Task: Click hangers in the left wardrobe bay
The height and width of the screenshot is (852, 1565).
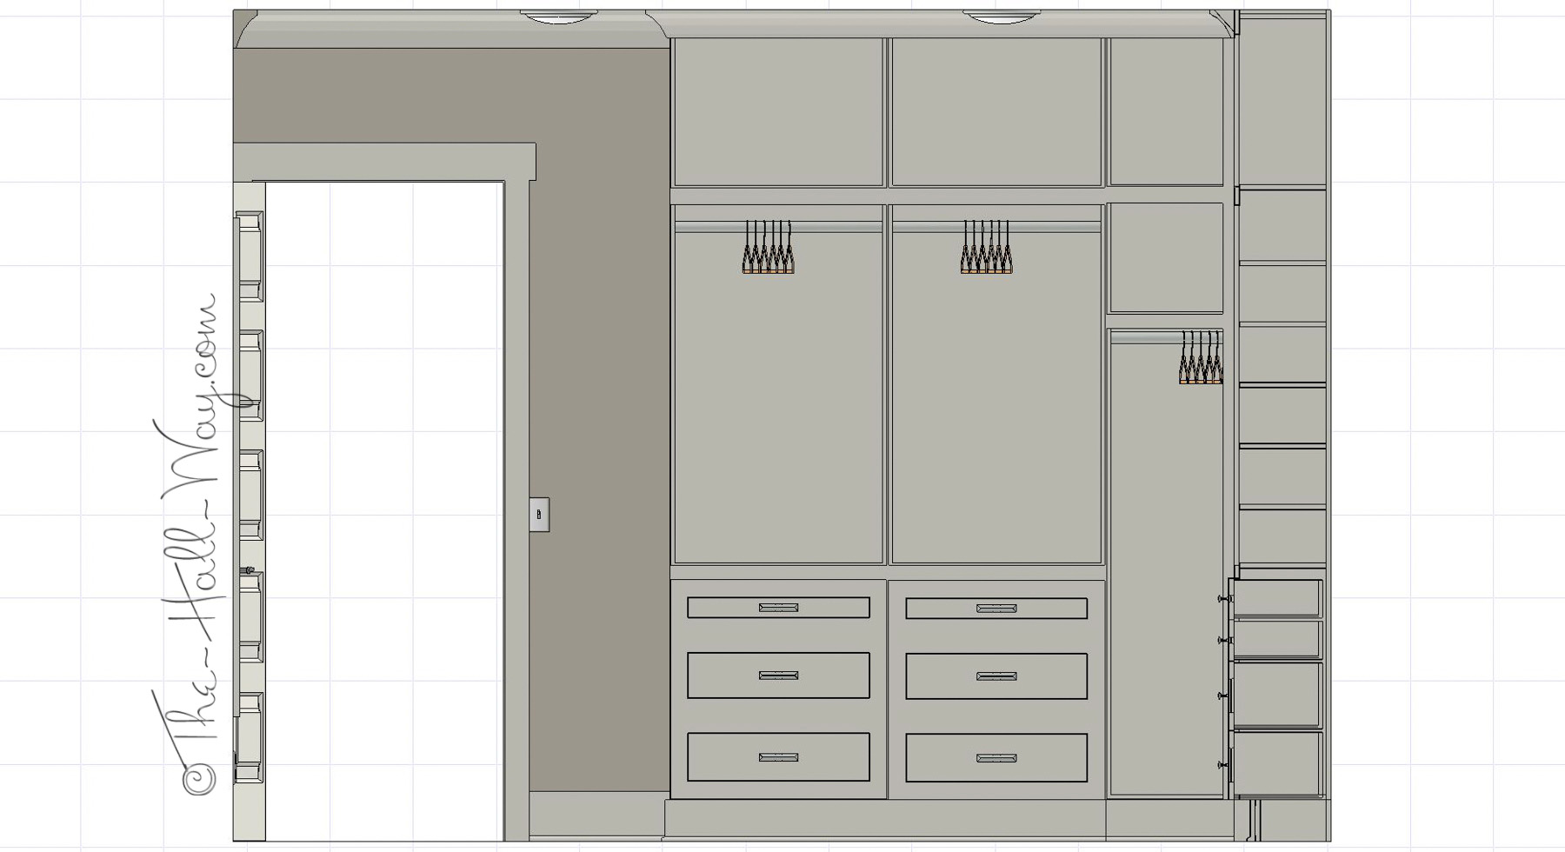Action: coord(768,249)
